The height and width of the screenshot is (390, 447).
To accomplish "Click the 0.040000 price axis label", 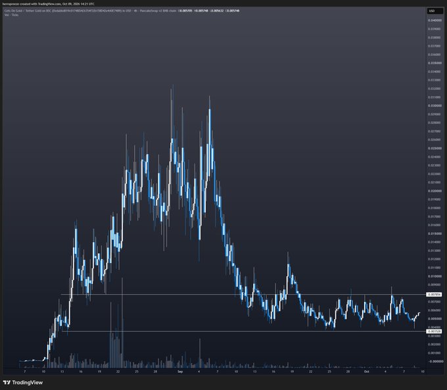I will pos(435,20).
